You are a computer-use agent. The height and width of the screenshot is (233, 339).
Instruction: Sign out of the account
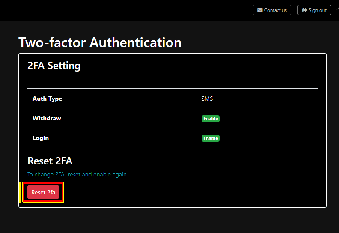pos(314,10)
